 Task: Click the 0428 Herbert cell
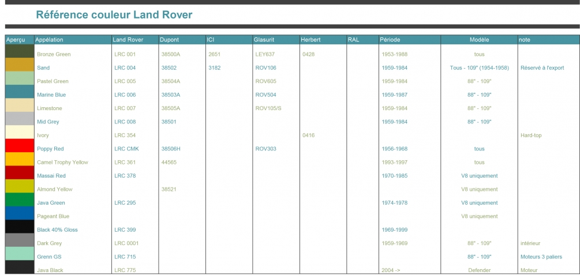[309, 54]
